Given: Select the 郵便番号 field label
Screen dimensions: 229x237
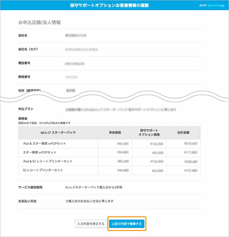Looking at the screenshot, I should [24, 77].
